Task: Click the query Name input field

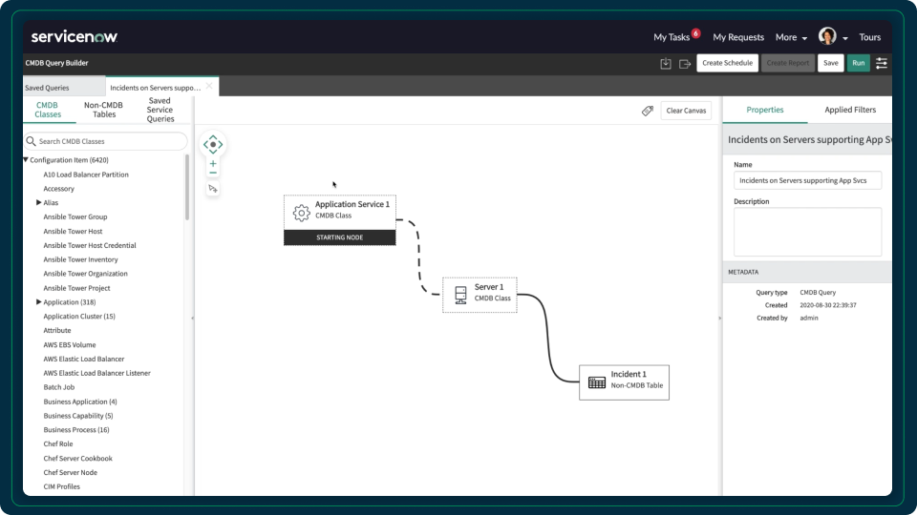Action: (807, 180)
